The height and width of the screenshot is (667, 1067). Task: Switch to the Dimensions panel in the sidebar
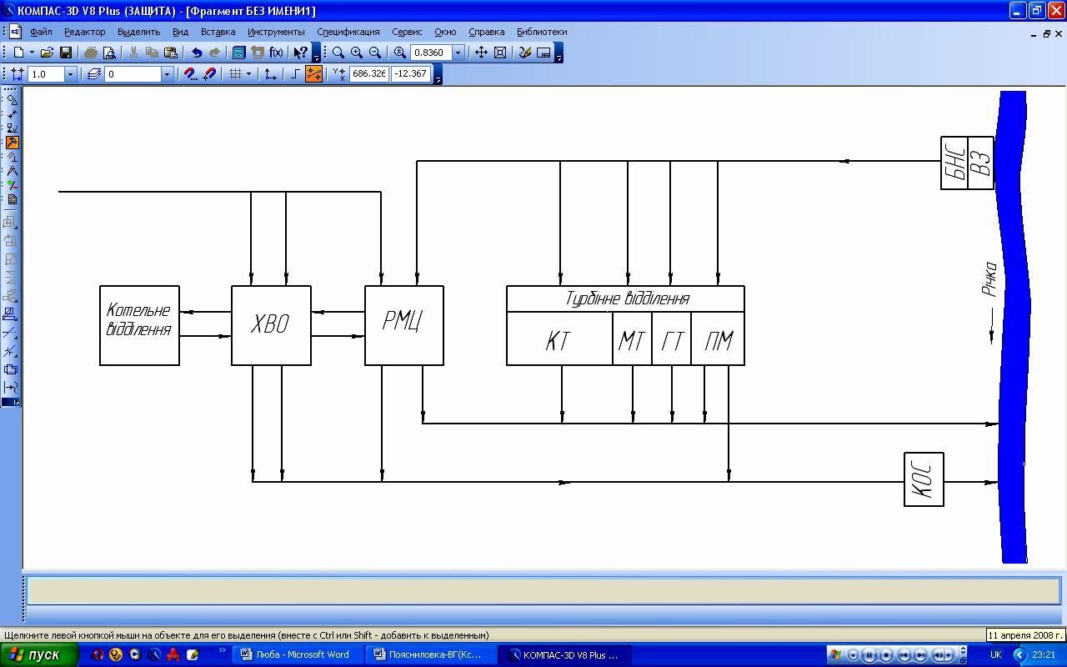point(12,113)
